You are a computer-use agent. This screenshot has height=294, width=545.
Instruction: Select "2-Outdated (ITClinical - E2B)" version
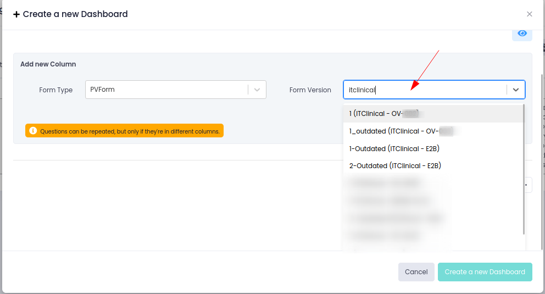(x=395, y=165)
